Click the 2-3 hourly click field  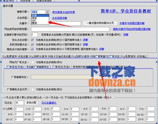click(x=56, y=109)
